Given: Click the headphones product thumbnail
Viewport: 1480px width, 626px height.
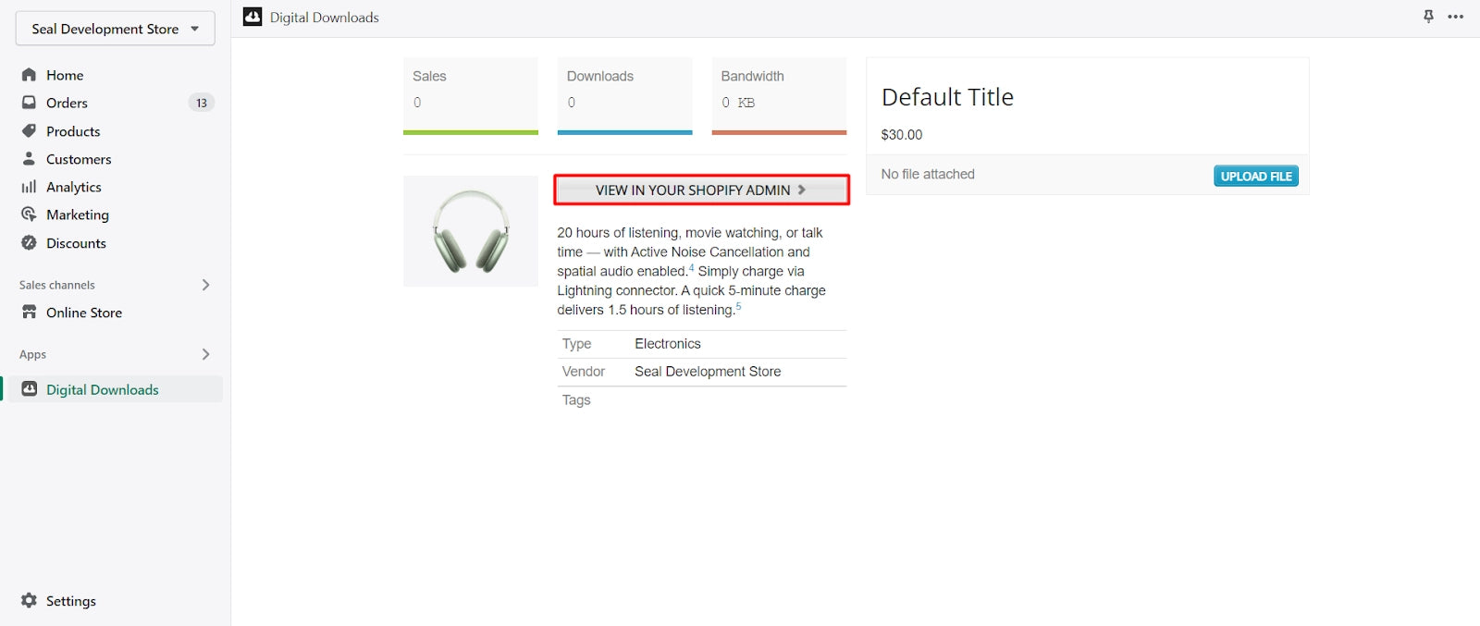Looking at the screenshot, I should 471,231.
